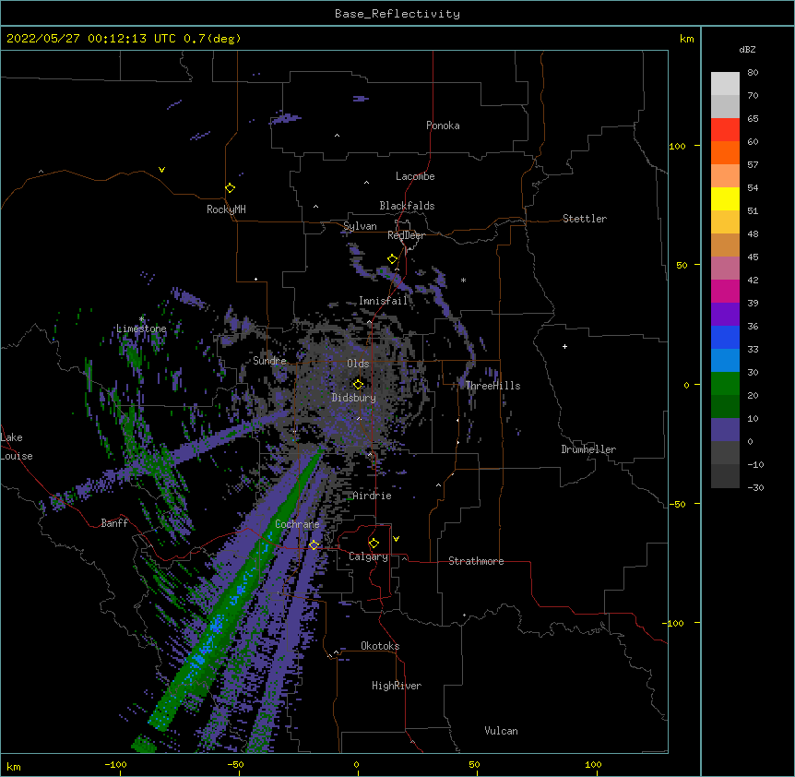Click the HighRiver label
Screen dimensions: 795x777
click(397, 686)
